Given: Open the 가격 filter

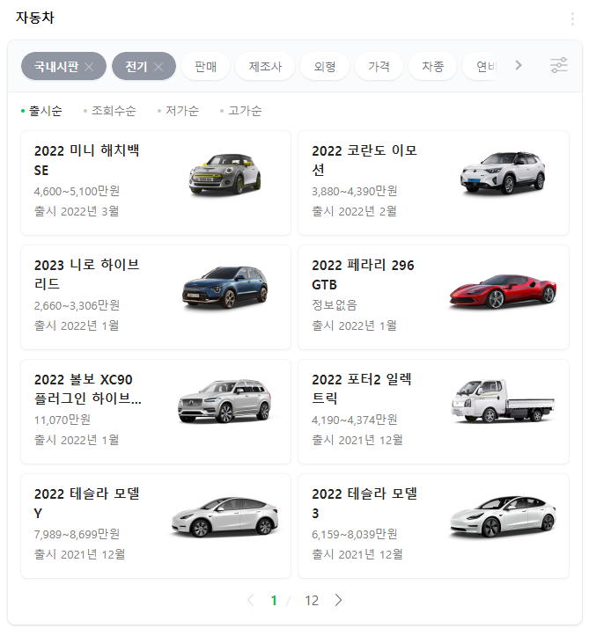Looking at the screenshot, I should [x=379, y=66].
